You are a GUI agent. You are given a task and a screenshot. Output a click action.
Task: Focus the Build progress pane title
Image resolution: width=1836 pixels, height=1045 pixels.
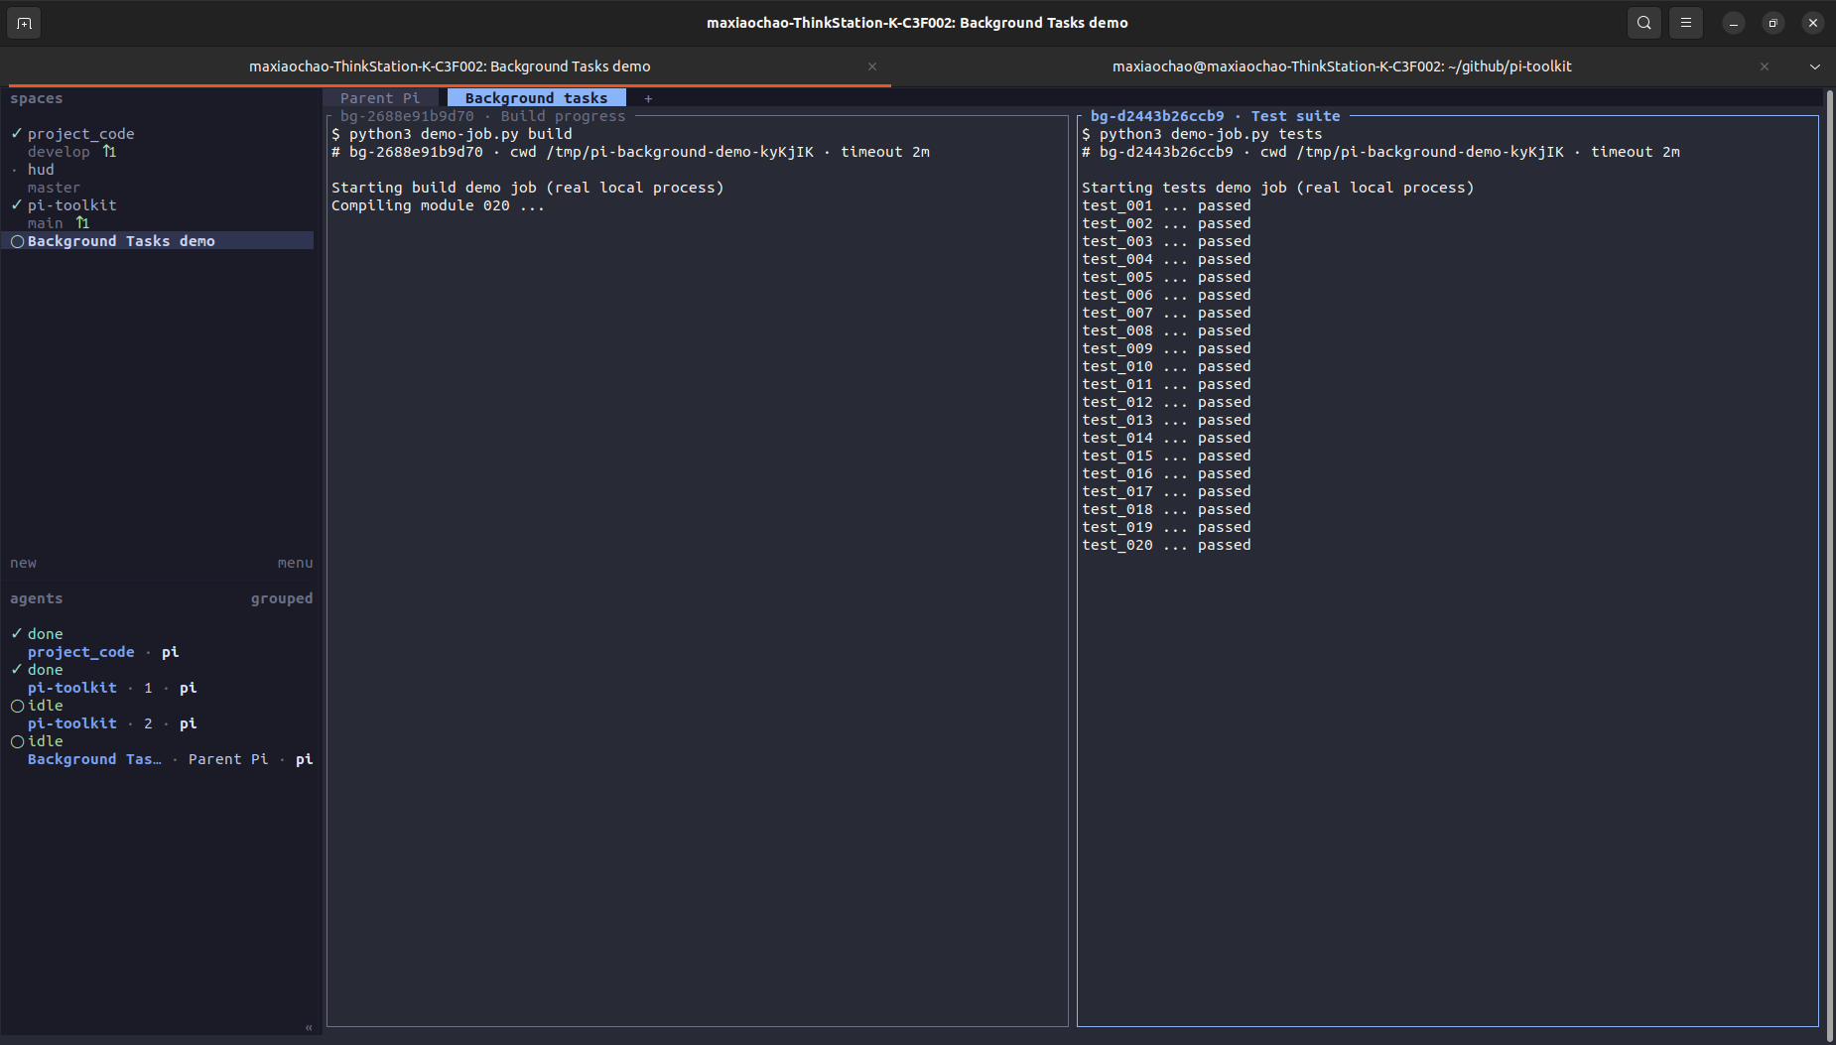483,116
